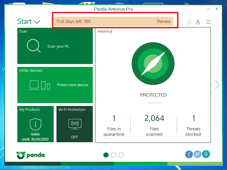This screenshot has height=170, width=227.
Task: Click the 2,064 Files scanned statistic
Action: pos(154,126)
